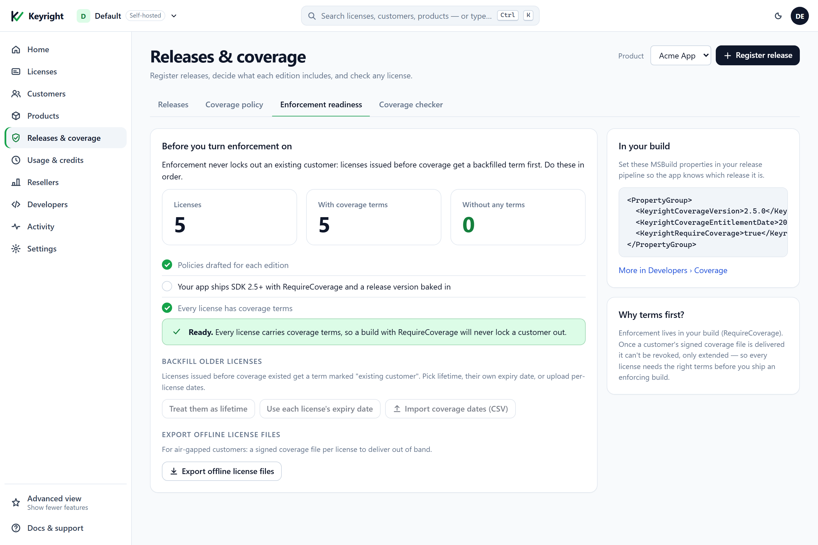Click the Releases & coverage shield icon
Viewport: 818px width, 545px height.
[x=16, y=138]
